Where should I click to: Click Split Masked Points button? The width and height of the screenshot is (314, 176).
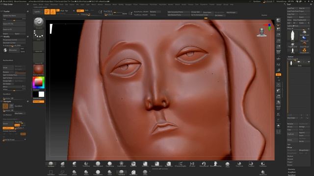(178, 15)
